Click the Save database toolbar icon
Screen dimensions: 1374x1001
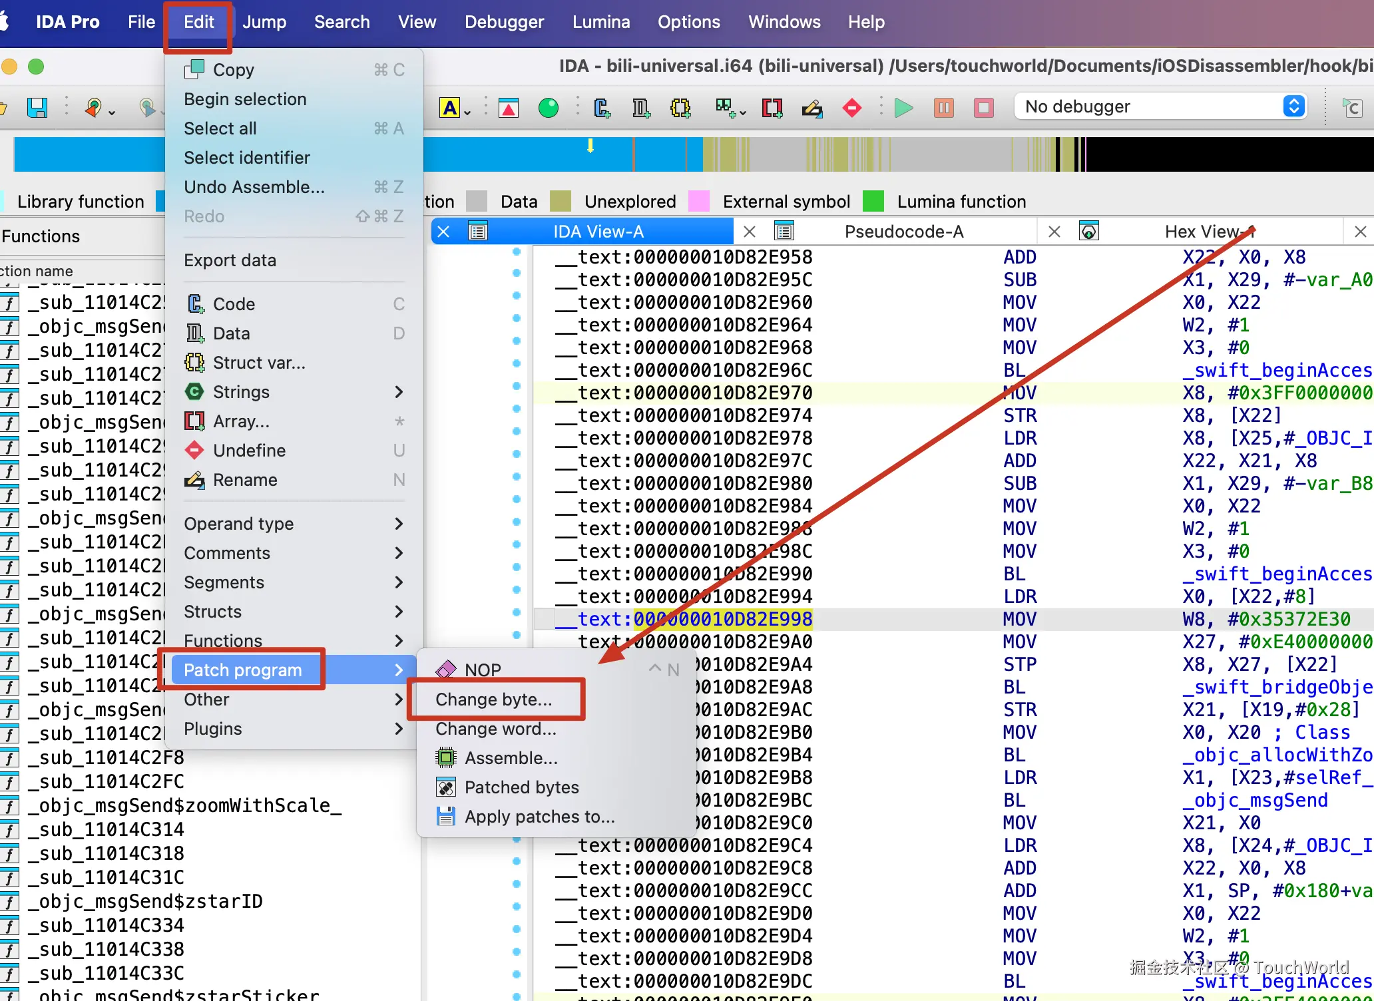37,107
